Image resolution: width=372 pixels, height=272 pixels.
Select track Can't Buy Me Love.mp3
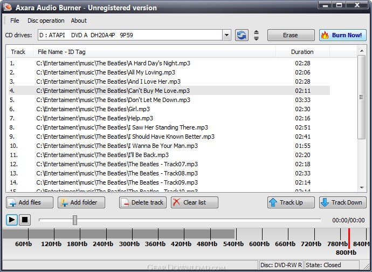point(169,91)
